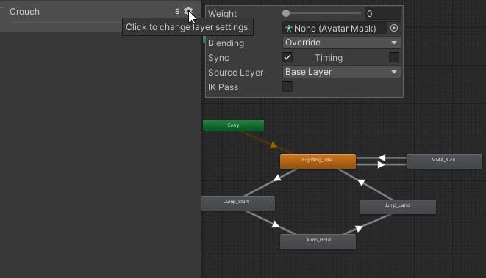
Task: Select the MMA_Kick to Fighting_Idle transition arrow
Action: point(382,158)
